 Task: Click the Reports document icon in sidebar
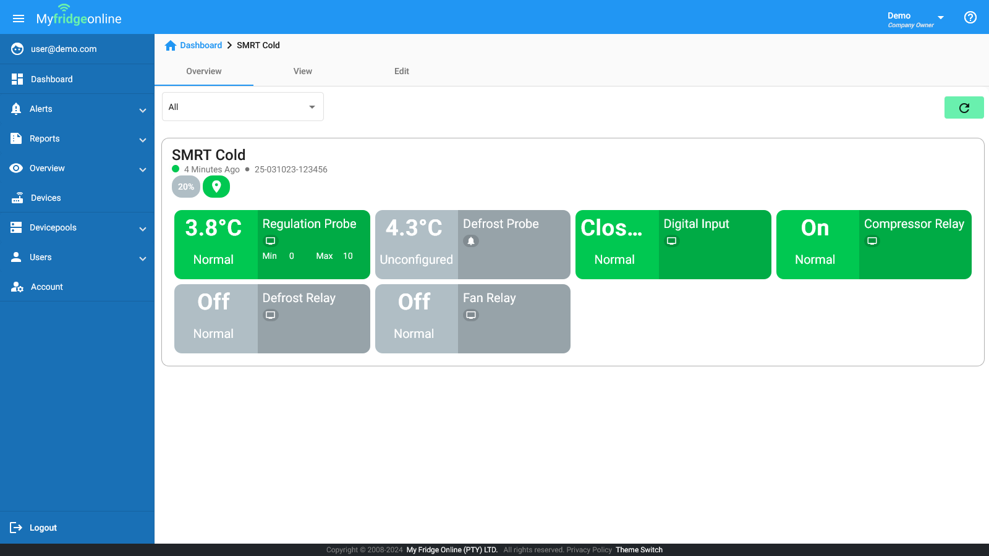tap(16, 138)
